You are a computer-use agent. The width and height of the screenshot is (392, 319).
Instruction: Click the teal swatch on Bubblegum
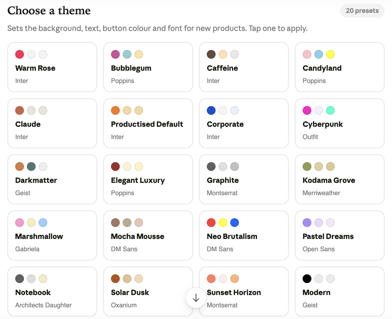point(127,54)
